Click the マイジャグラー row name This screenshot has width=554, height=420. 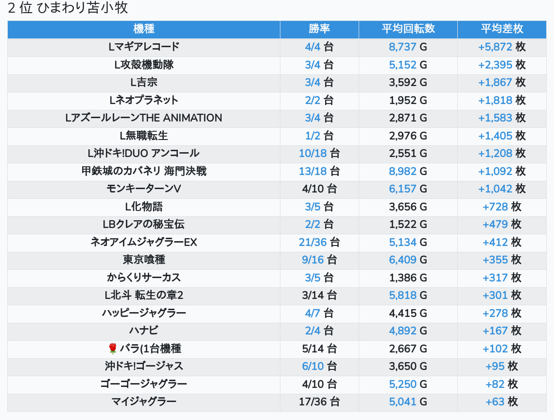pos(143,402)
